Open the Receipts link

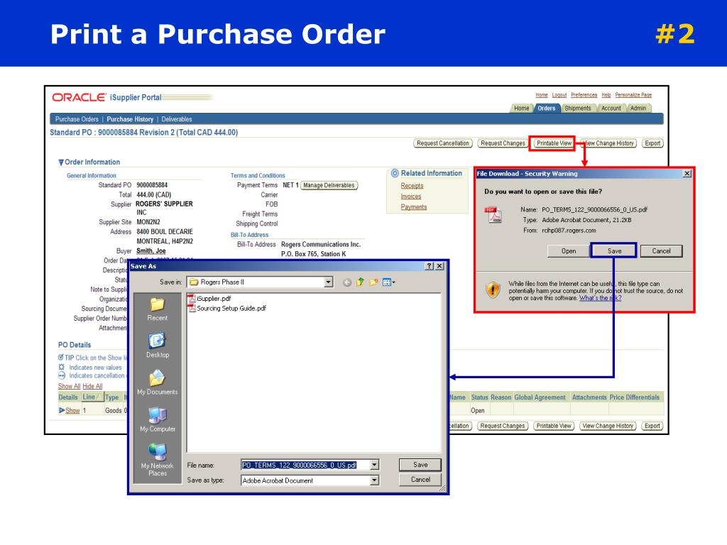[412, 185]
